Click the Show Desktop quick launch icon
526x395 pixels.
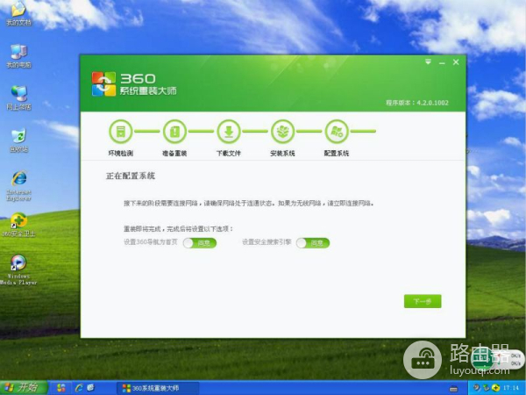pyautogui.click(x=91, y=388)
